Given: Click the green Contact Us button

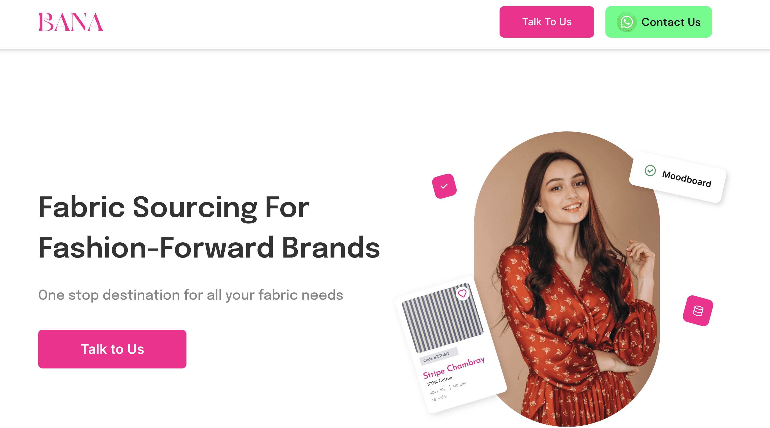Looking at the screenshot, I should 659,22.
